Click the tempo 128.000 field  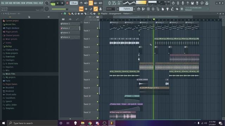[x=74, y=3]
